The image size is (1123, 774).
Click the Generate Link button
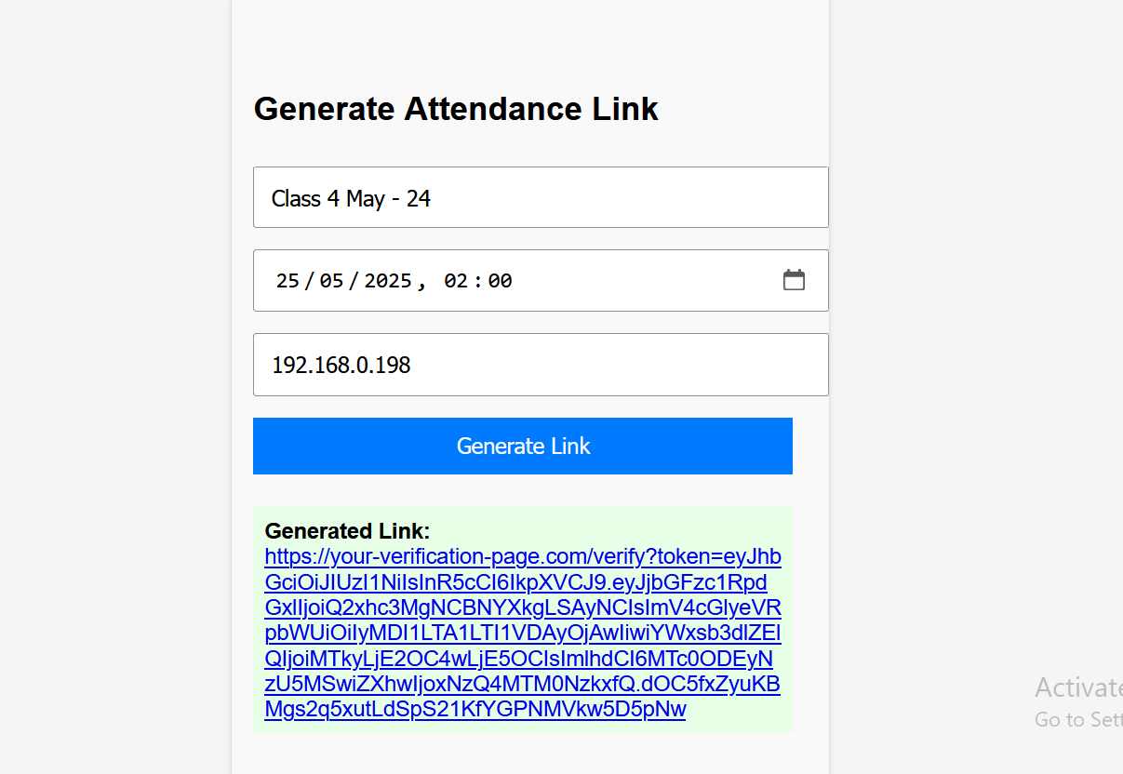522,446
